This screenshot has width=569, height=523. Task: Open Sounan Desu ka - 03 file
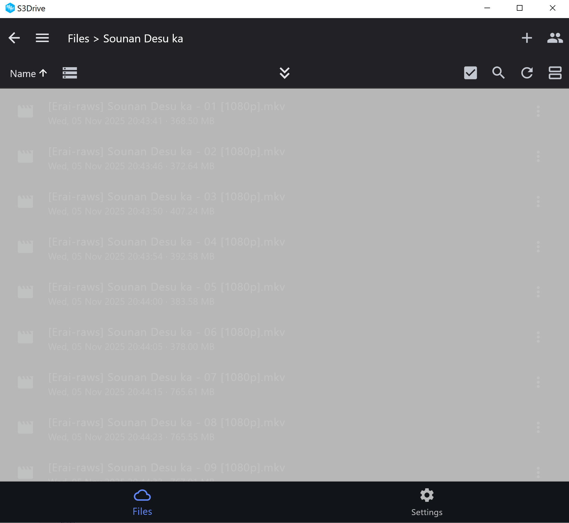(x=166, y=197)
